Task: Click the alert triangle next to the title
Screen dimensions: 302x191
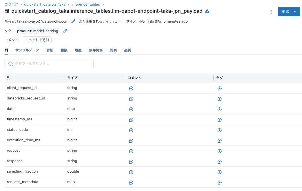Action: click(207, 11)
